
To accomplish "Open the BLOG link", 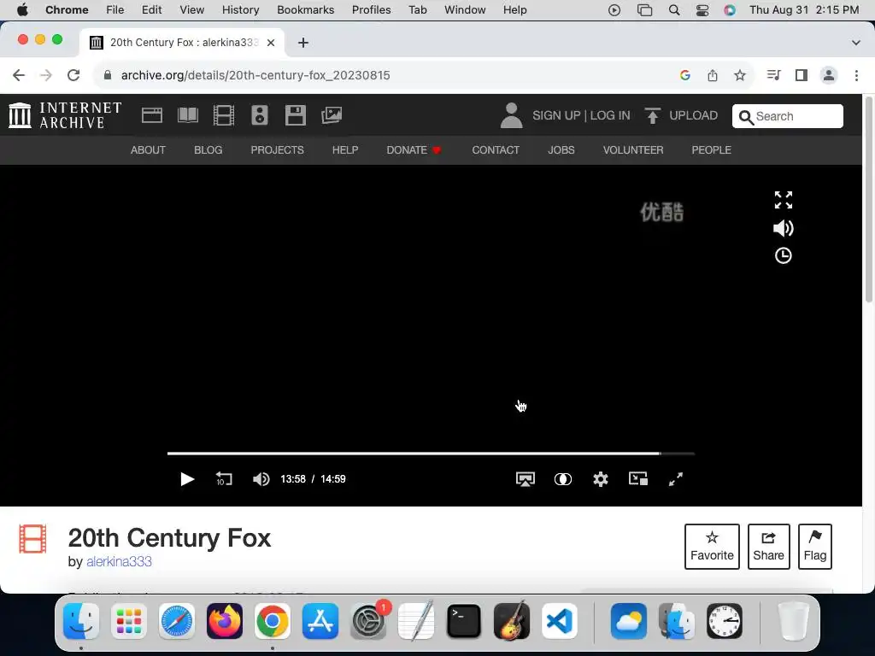I will (x=208, y=150).
